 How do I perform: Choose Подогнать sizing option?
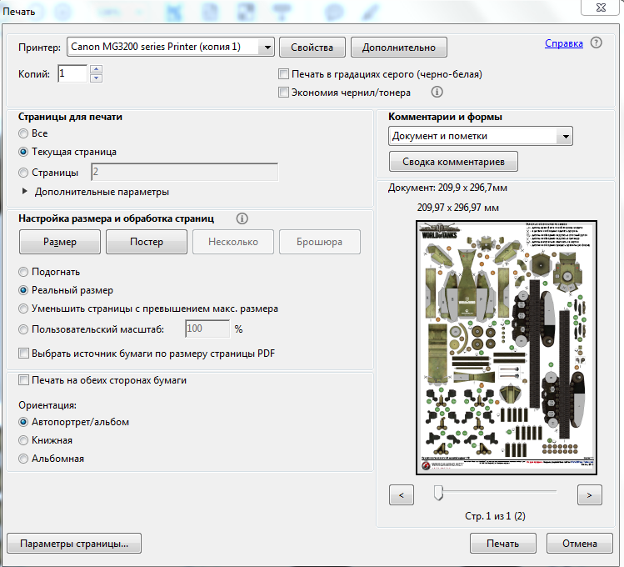point(23,272)
